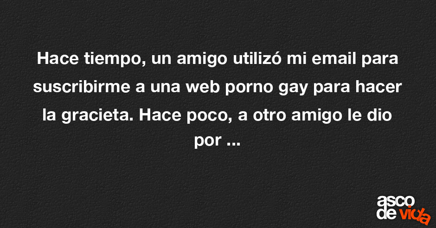This screenshot has height=228, width=436.
Task: Click the word 'por' on last line
Action: pyautogui.click(x=208, y=141)
